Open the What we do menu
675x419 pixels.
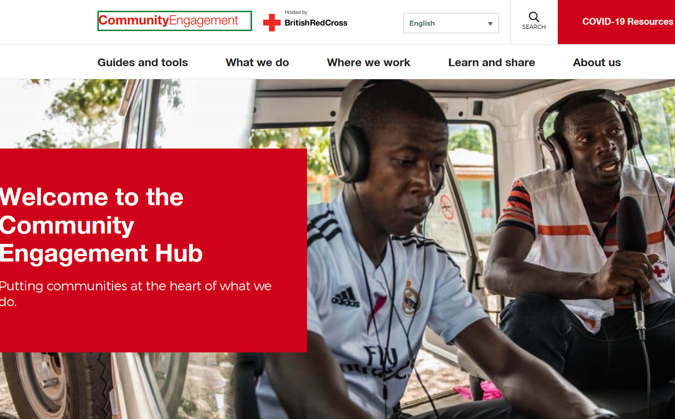[x=257, y=63]
